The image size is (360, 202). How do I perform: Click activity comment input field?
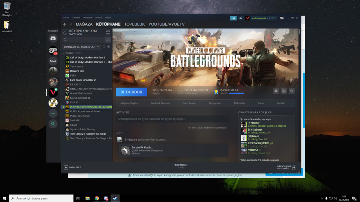coord(172,119)
